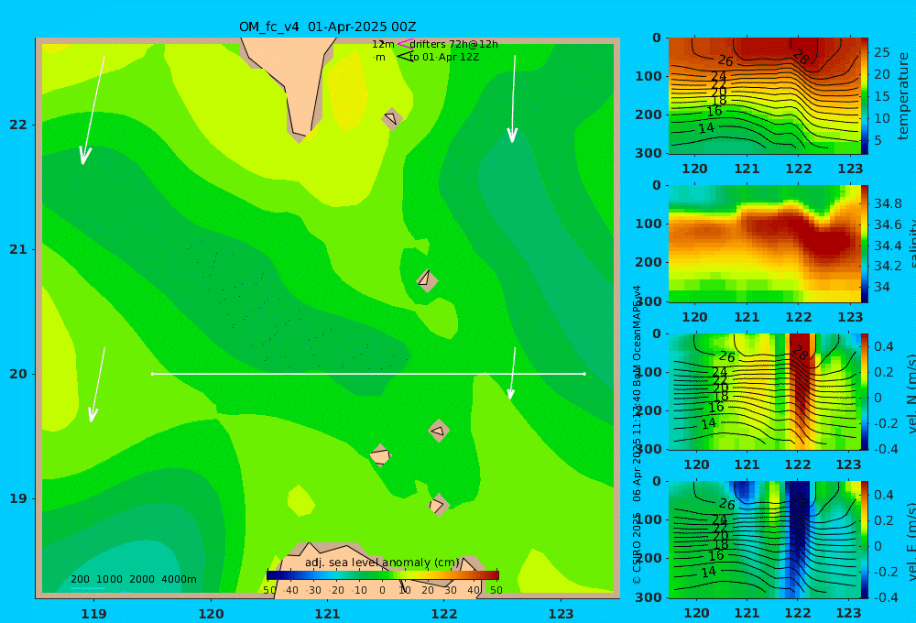Click the island near 19.55N 121.95E
Image resolution: width=916 pixels, height=623 pixels.
[x=439, y=432]
